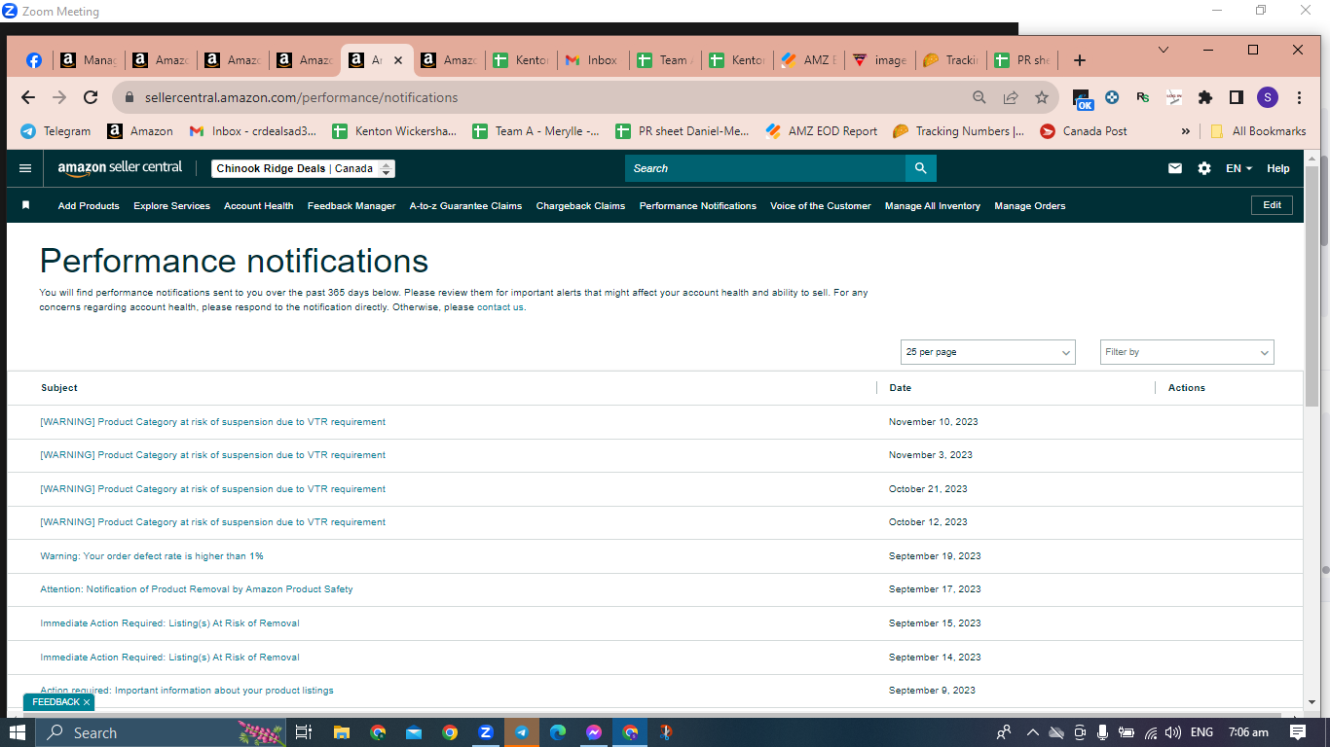This screenshot has height=747, width=1330.
Task: Switch to the AMZ E browser tab
Action: [809, 60]
